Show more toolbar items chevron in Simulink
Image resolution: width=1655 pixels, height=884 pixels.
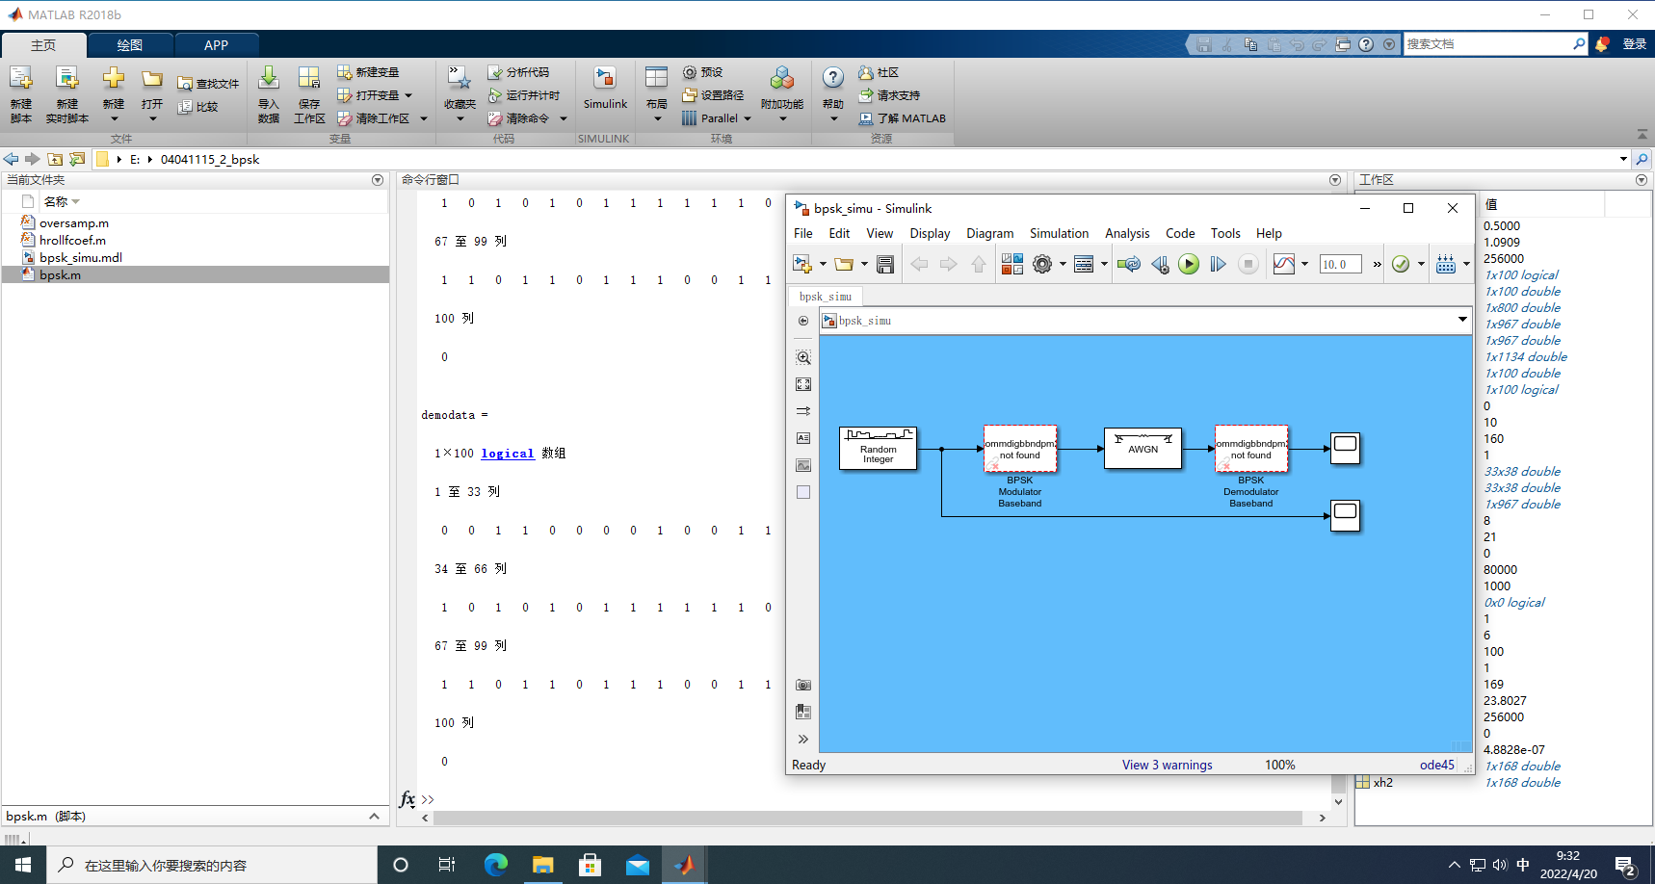pos(1377,264)
